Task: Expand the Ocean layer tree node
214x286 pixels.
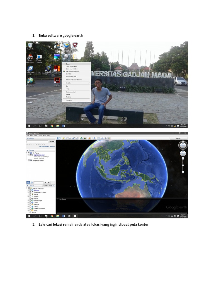Action: [28, 202]
